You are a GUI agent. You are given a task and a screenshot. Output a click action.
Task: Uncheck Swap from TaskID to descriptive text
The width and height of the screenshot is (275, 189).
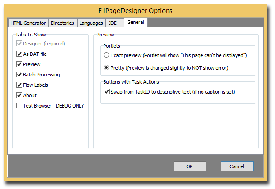106,91
